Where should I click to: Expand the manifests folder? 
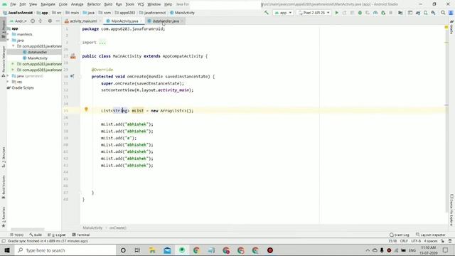pyautogui.click(x=8, y=34)
